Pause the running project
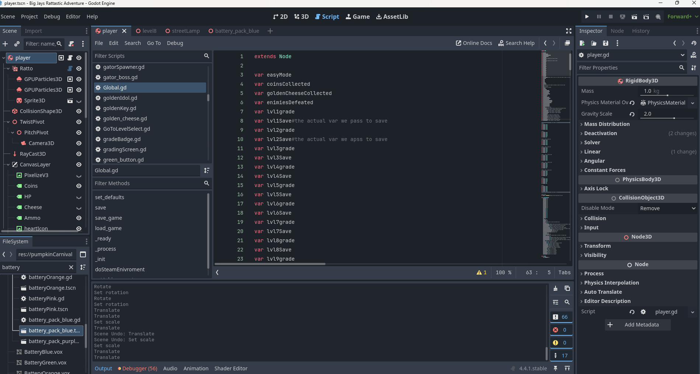The height and width of the screenshot is (374, 700). 599,17
